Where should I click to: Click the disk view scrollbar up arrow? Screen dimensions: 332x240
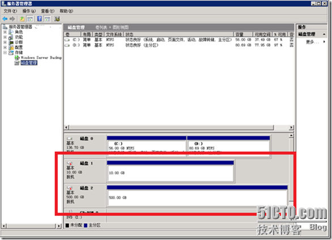(x=291, y=135)
